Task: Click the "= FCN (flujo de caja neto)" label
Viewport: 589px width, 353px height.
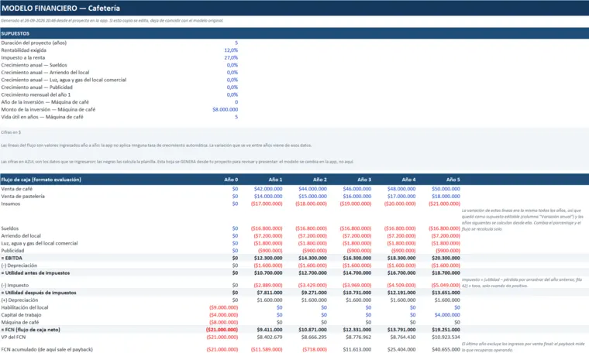Action: point(30,330)
